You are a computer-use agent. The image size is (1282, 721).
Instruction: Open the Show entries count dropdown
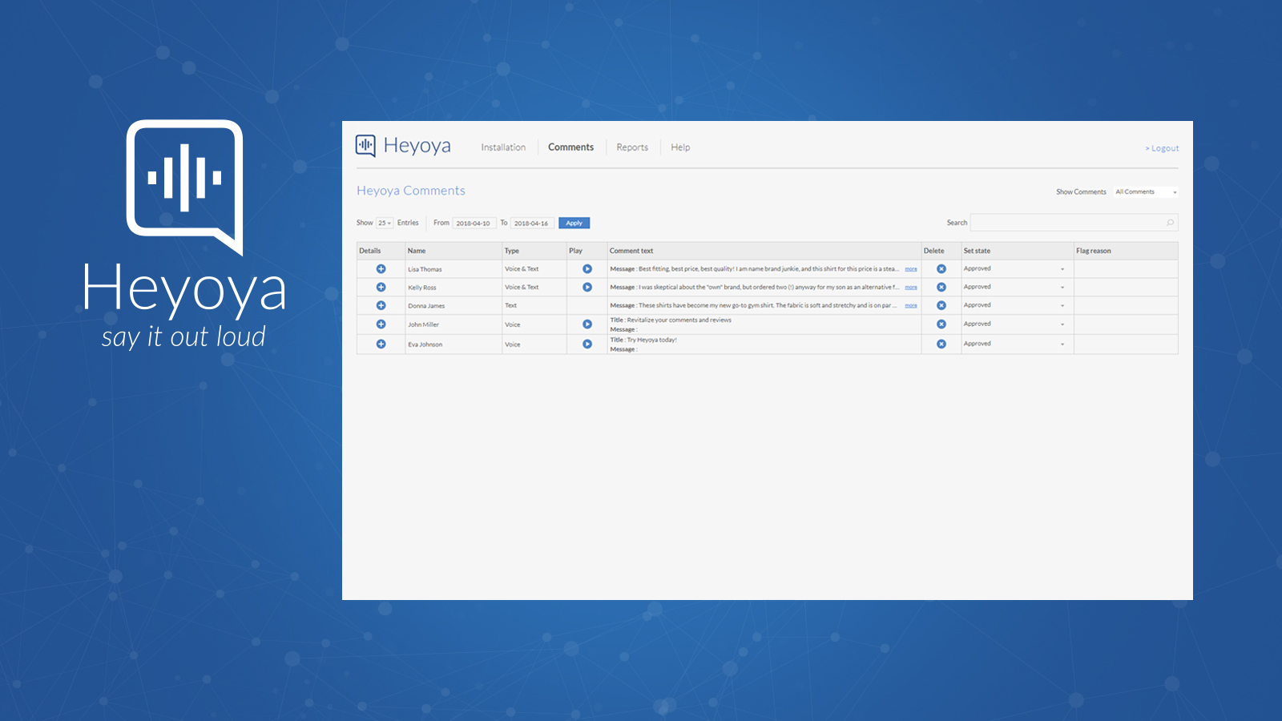point(385,224)
